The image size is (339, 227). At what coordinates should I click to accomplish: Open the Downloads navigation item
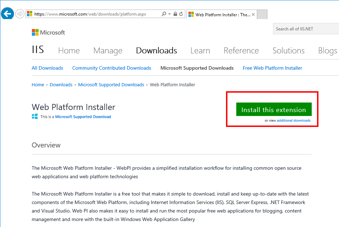pyautogui.click(x=157, y=51)
